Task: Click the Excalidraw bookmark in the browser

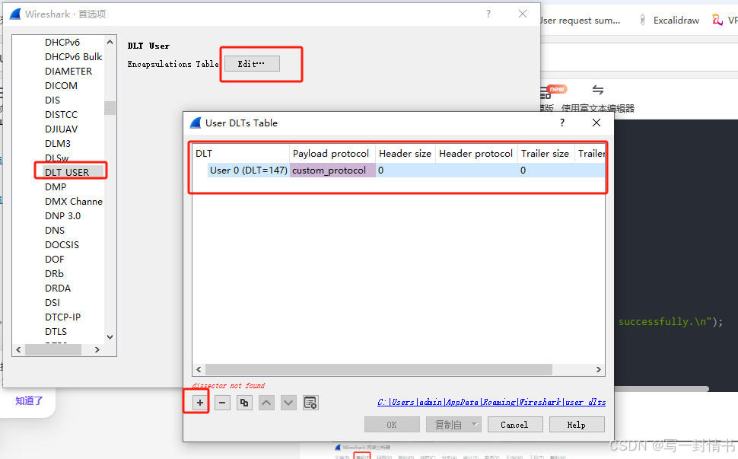Action: 670,21
